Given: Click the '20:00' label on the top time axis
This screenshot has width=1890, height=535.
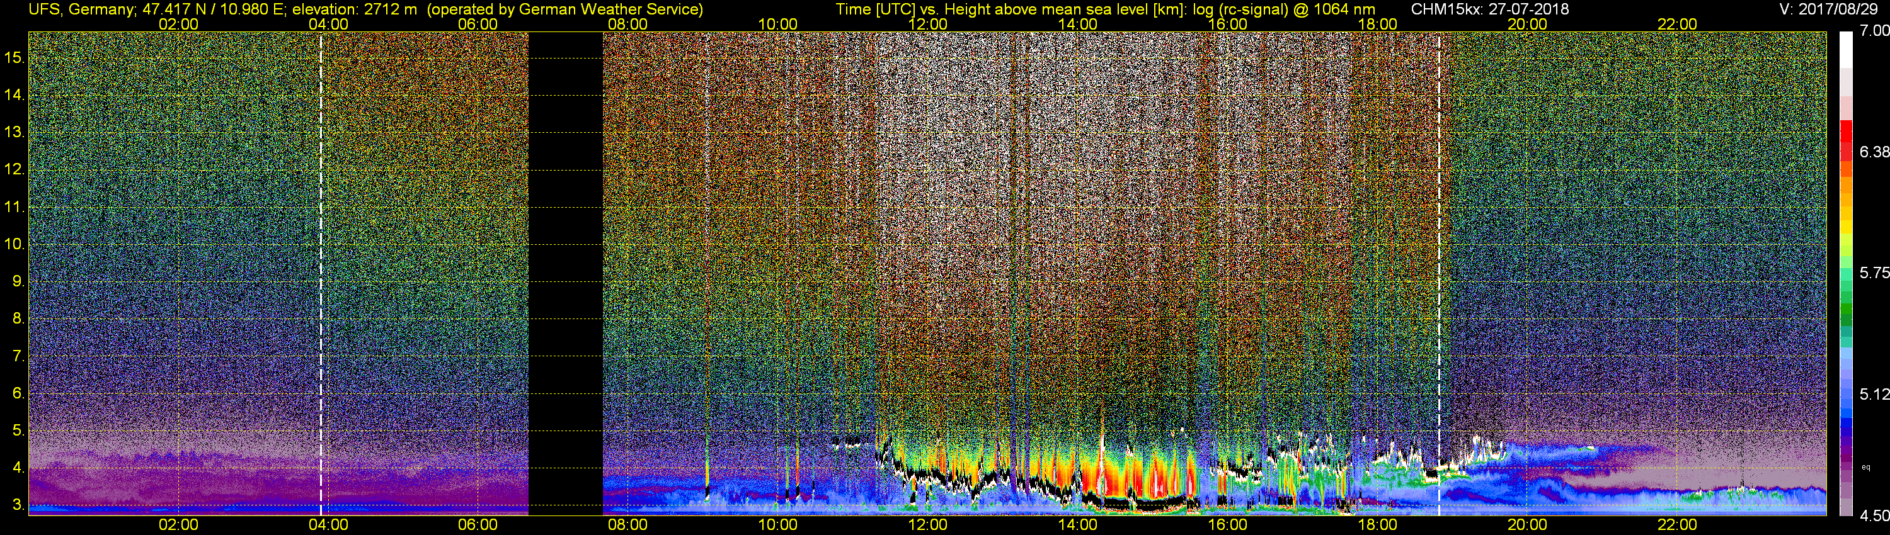Looking at the screenshot, I should coord(1528,24).
